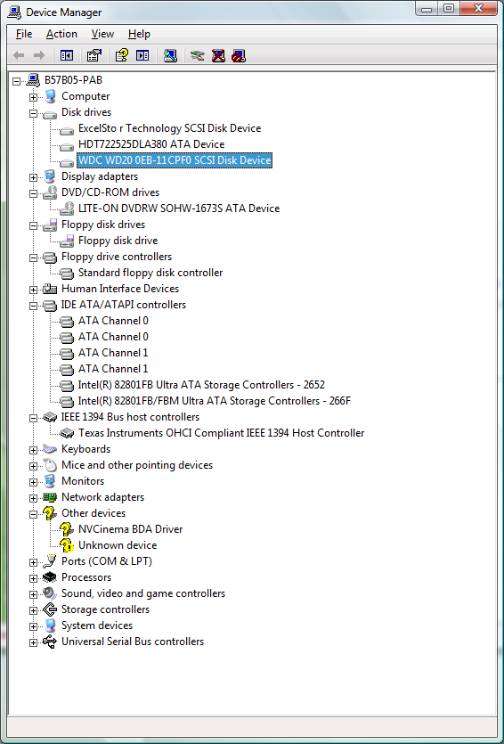This screenshot has width=504, height=744.
Task: Expand Universal Serial Bus controllers node
Action: point(33,642)
